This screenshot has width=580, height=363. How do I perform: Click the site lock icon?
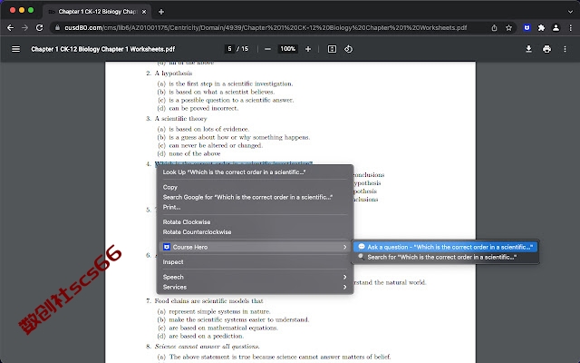(57, 28)
